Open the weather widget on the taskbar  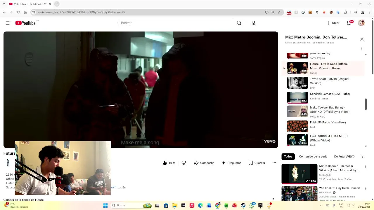pyautogui.click(x=16, y=205)
